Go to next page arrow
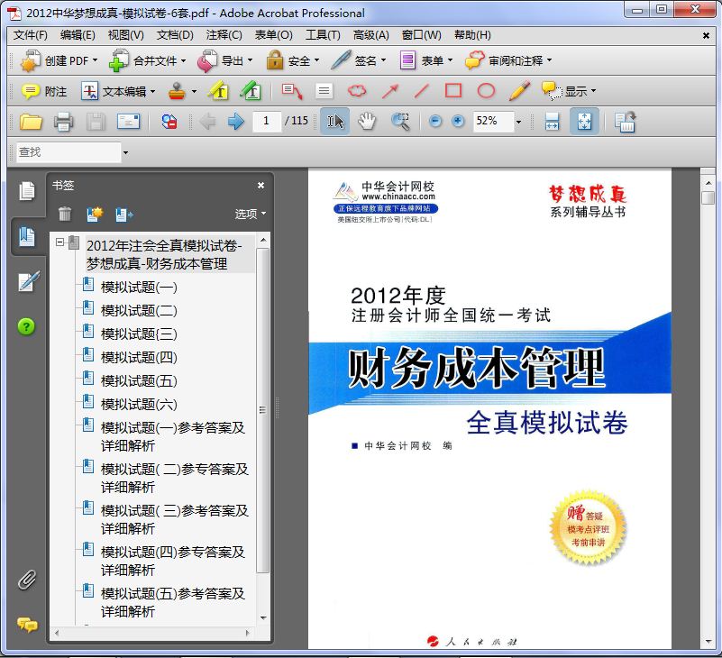This screenshot has height=658, width=722. (x=236, y=122)
